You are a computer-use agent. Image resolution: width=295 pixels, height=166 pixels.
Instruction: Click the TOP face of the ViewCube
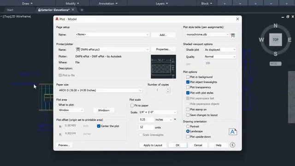click(x=276, y=40)
